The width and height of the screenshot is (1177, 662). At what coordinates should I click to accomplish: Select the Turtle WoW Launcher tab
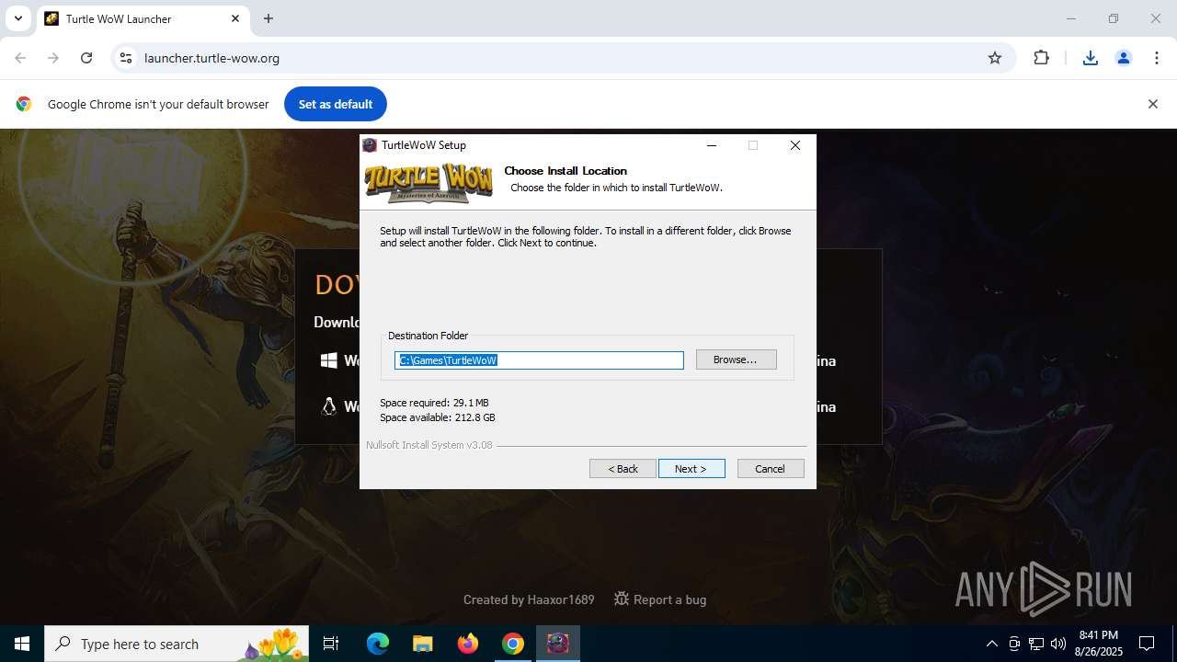tap(143, 18)
